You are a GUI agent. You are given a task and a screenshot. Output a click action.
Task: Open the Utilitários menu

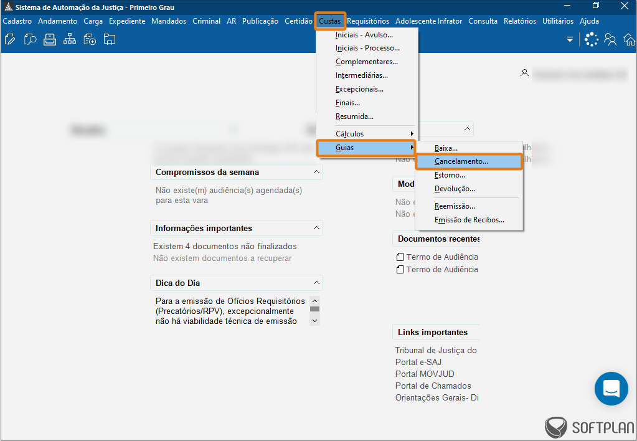click(x=558, y=21)
